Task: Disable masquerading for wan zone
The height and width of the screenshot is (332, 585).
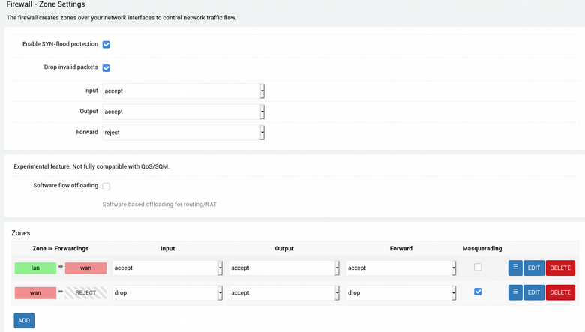Action: point(478,292)
